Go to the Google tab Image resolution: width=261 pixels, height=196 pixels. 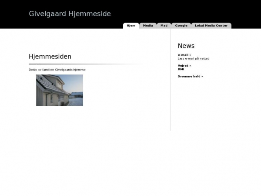[x=181, y=26]
